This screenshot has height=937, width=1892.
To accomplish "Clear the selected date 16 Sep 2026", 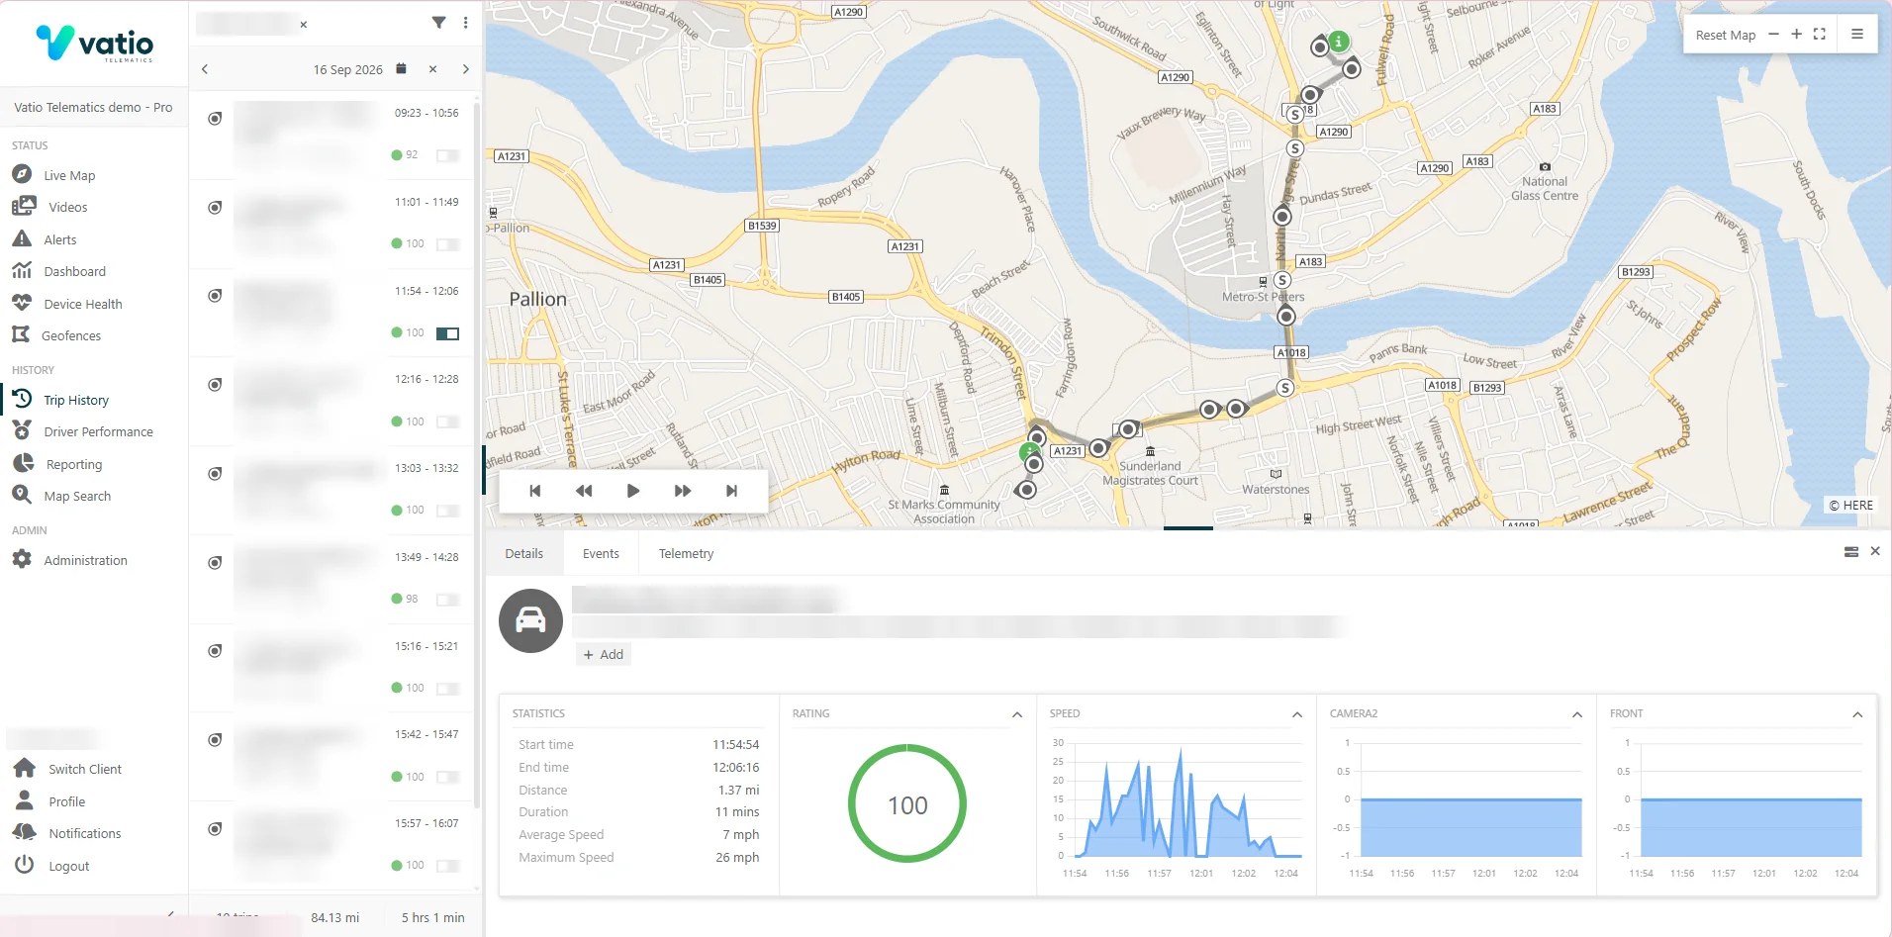I will pyautogui.click(x=432, y=69).
